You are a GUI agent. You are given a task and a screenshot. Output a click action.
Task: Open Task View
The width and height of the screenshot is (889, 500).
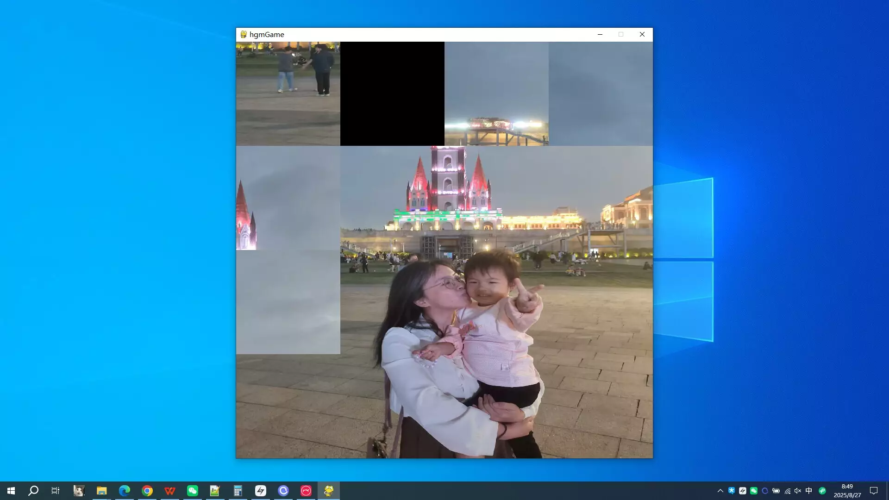click(x=55, y=490)
